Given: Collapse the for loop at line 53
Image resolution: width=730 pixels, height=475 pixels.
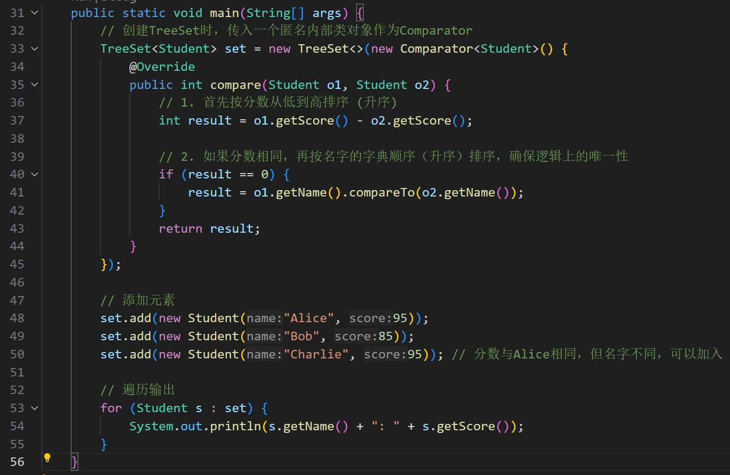Looking at the screenshot, I should [35, 408].
